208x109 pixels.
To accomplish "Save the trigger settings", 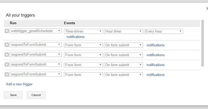I will (x=13, y=95).
